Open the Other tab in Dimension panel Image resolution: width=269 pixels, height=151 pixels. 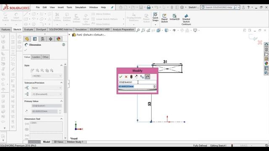[x=45, y=57]
